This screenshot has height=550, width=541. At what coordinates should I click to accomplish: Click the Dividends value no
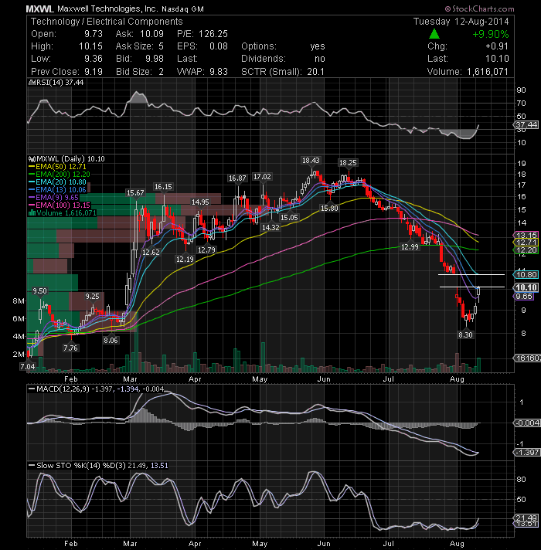tap(320, 59)
